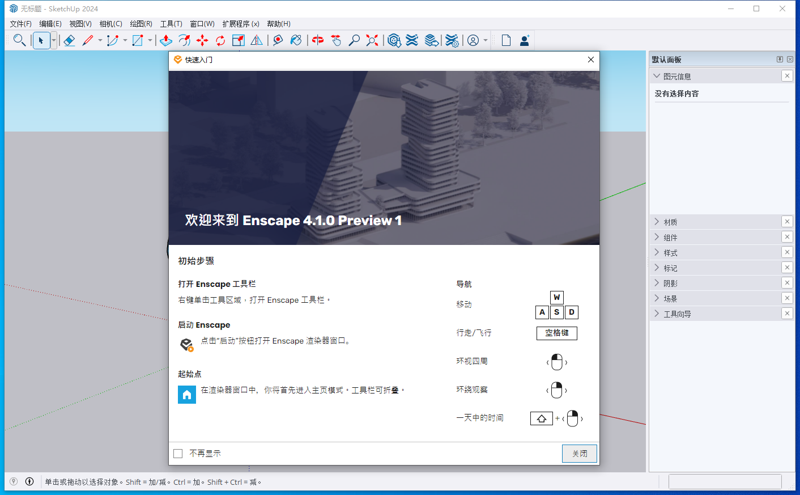Open the 扩展程序(x) menu
Image resolution: width=800 pixels, height=495 pixels.
[x=241, y=23]
